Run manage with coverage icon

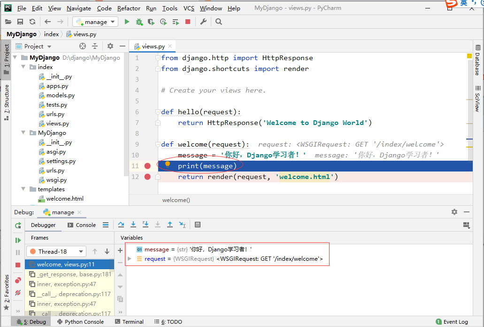point(151,22)
